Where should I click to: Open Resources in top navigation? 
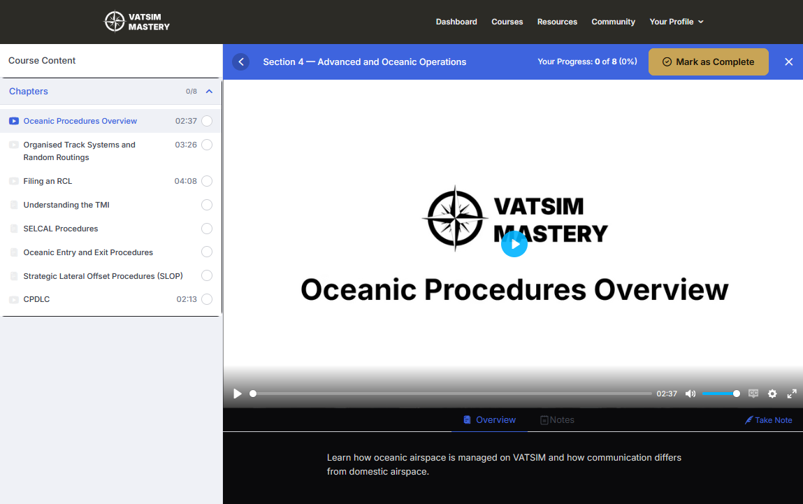click(557, 22)
